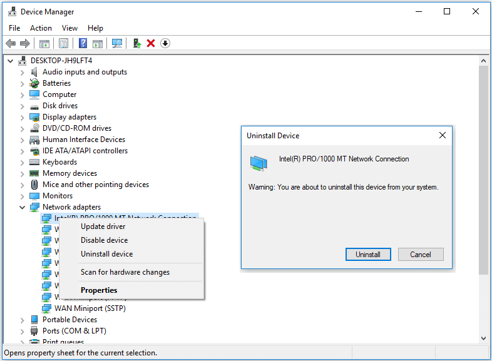
Task: Open Properties toolbar icon
Action: point(63,43)
